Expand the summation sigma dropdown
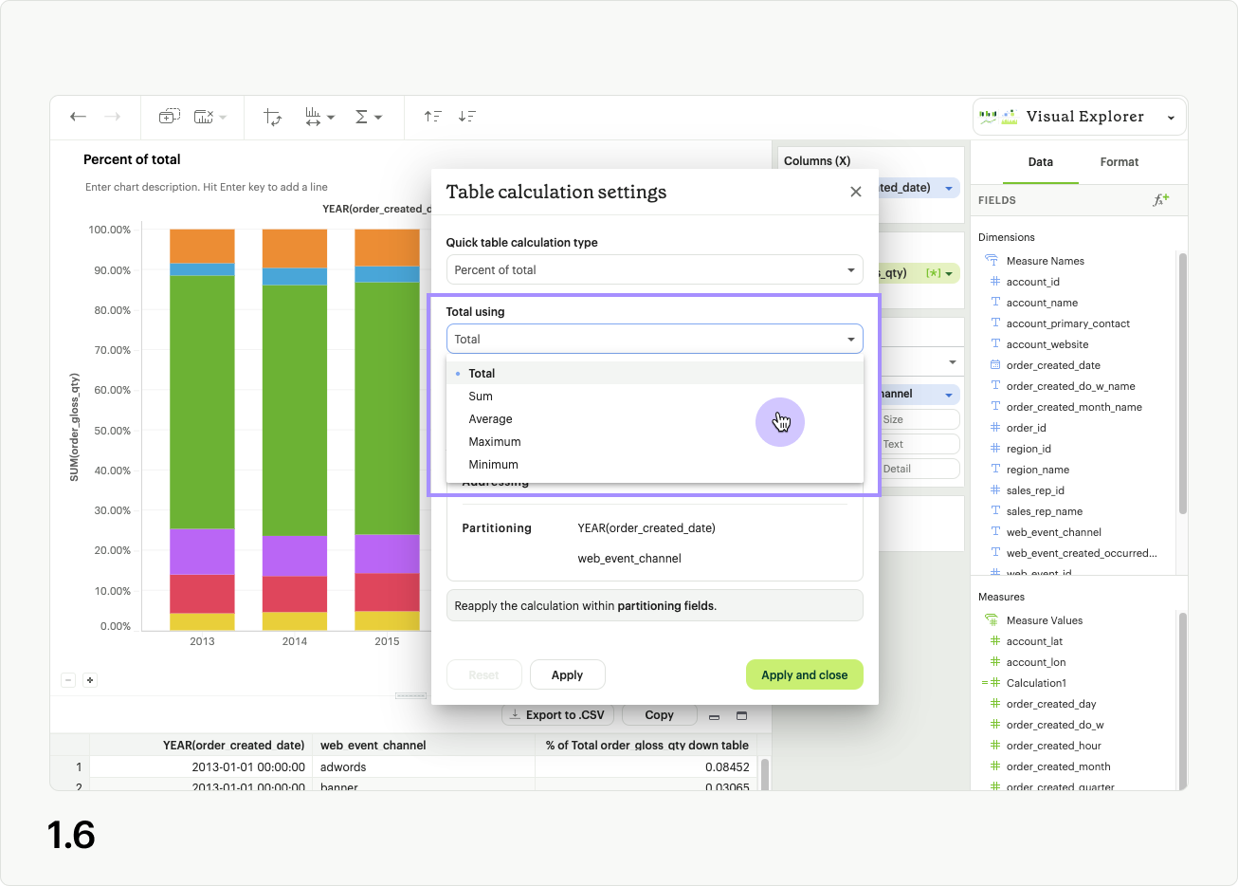The width and height of the screenshot is (1238, 886). point(368,117)
